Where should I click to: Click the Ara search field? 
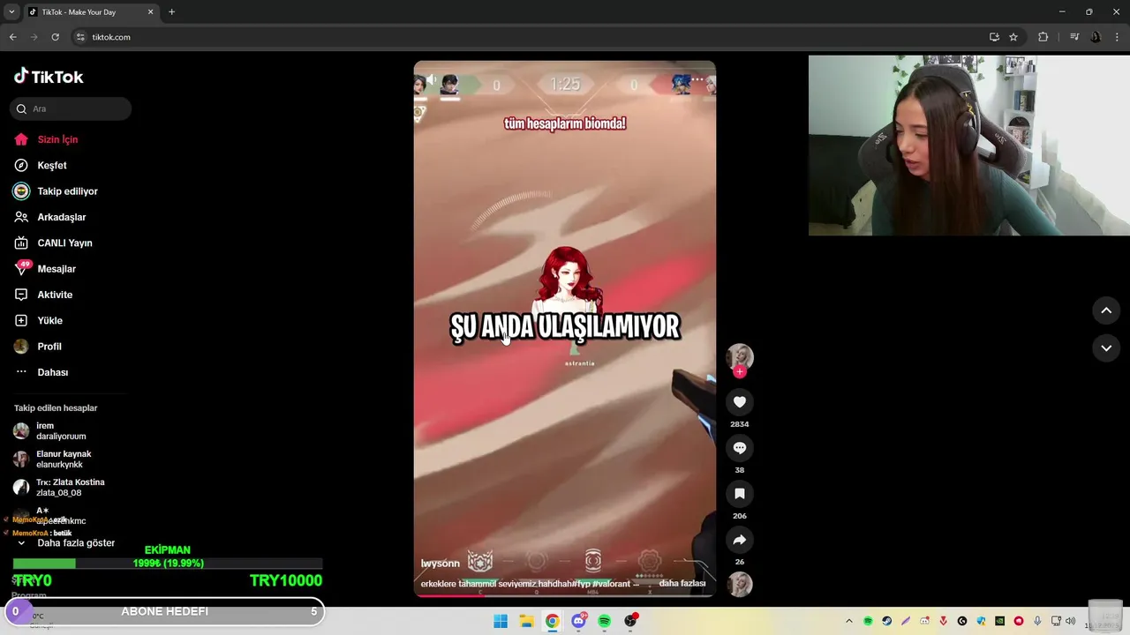pyautogui.click(x=71, y=108)
